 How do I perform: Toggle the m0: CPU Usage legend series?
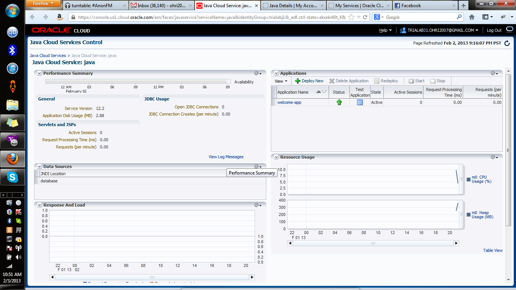(x=468, y=179)
